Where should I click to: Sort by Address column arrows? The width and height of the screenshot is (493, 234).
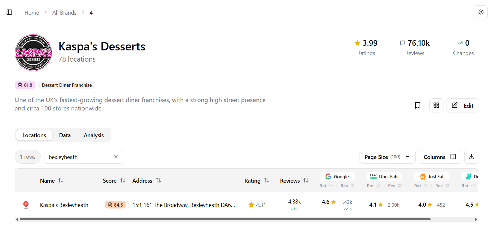pyautogui.click(x=158, y=180)
